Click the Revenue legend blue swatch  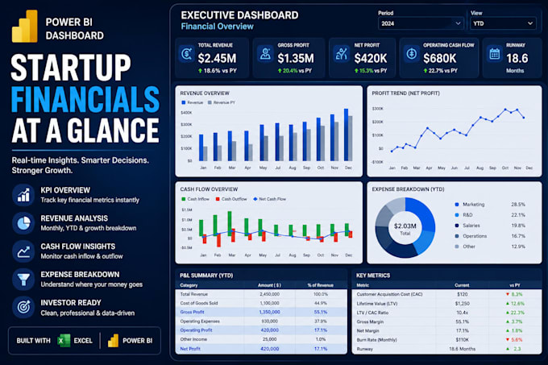pos(184,102)
